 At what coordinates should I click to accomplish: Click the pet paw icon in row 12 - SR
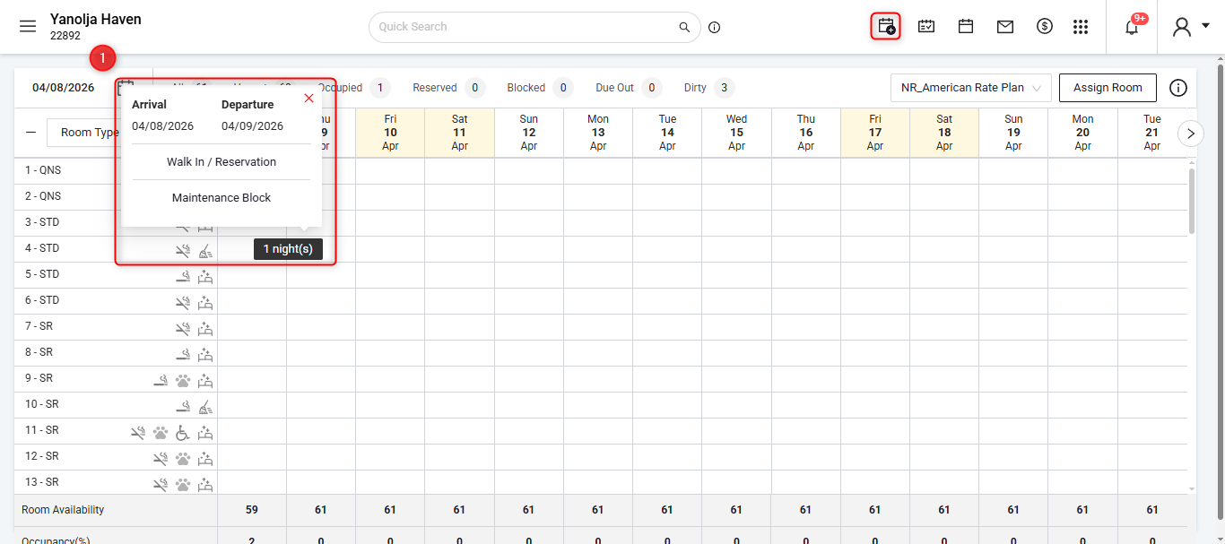[183, 459]
